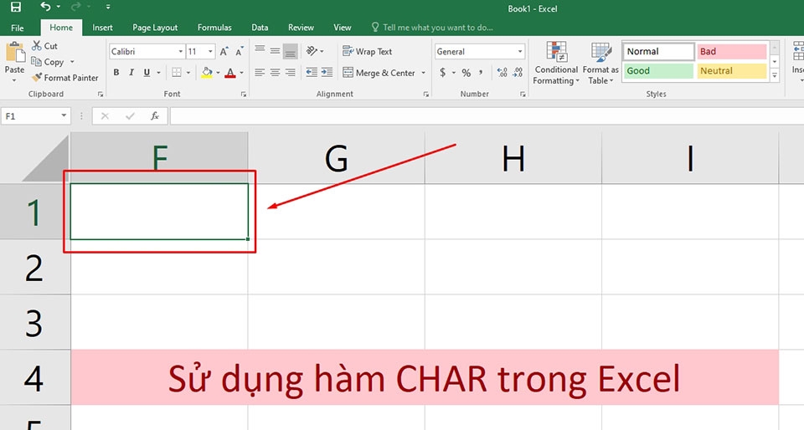Toggle Italic formatting
This screenshot has height=430, width=804.
131,73
